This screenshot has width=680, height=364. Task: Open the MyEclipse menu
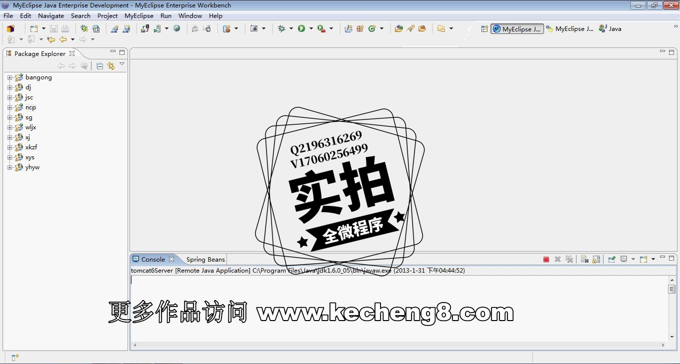coord(139,16)
